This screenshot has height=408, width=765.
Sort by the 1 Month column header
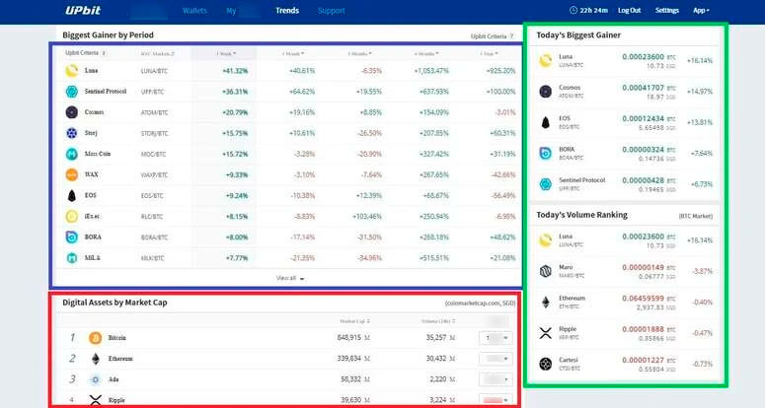[292, 53]
